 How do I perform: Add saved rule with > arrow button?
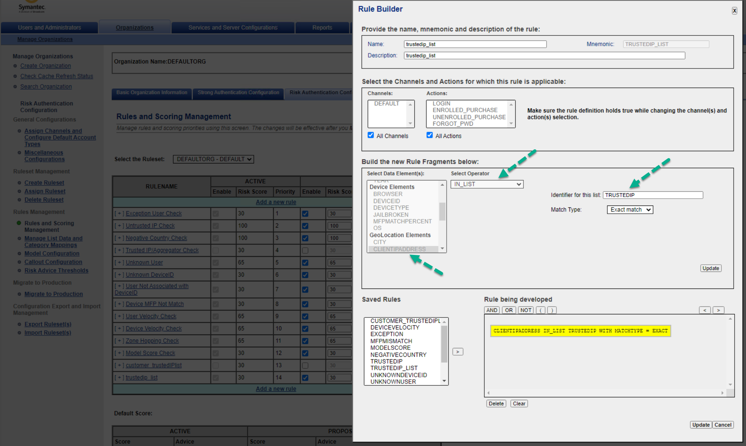[x=458, y=352]
